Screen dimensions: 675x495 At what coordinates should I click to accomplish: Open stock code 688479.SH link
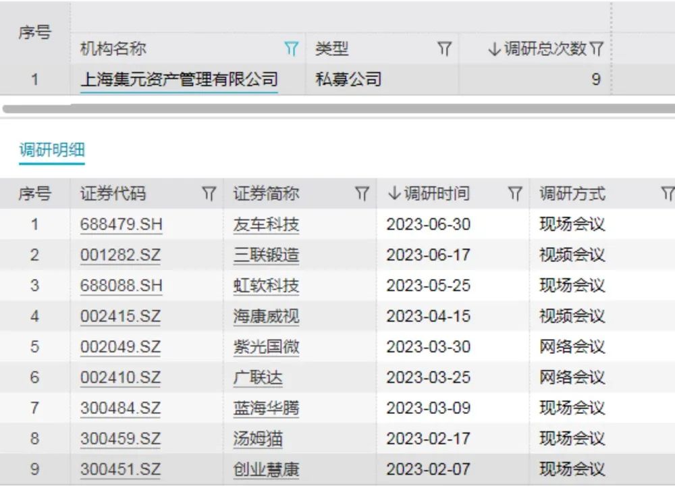[121, 225]
